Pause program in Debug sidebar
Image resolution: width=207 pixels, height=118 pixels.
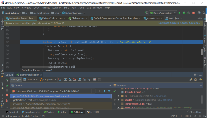7,91
